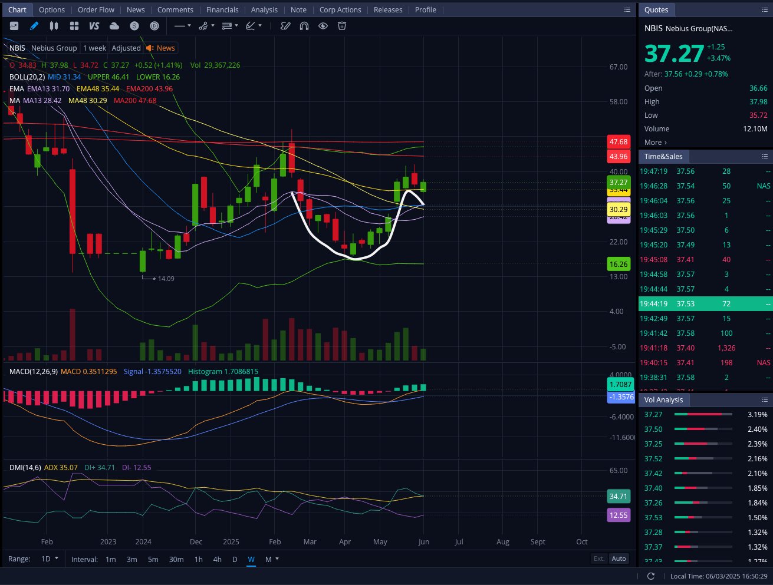Open the chart type icon in toolbar
The width and height of the screenshot is (773, 585).
14,26
